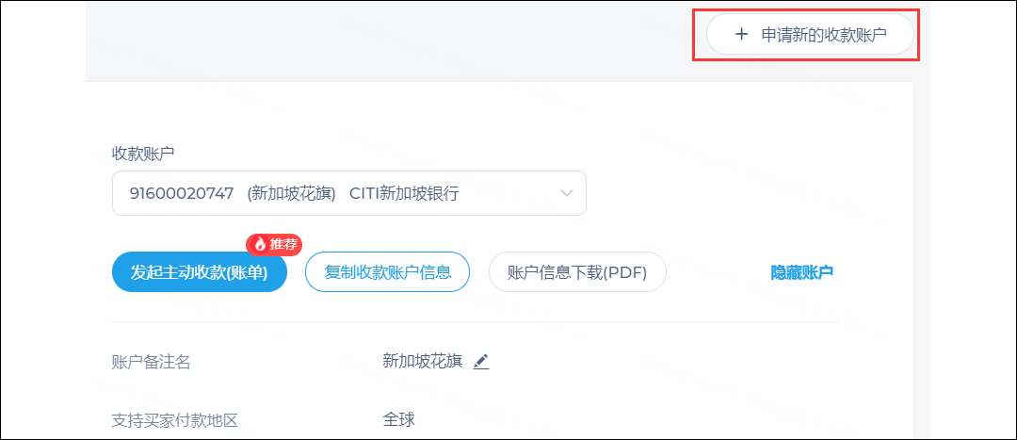The width and height of the screenshot is (1017, 440).
Task: Click the plus icon for new account
Action: [741, 35]
